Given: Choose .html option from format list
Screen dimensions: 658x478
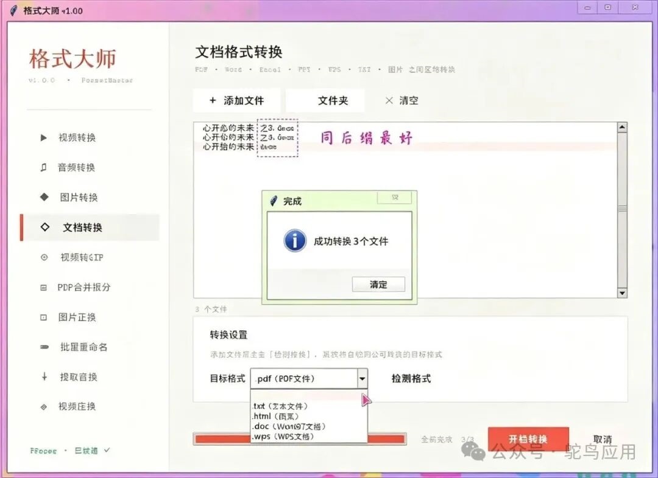Looking at the screenshot, I should [x=309, y=416].
